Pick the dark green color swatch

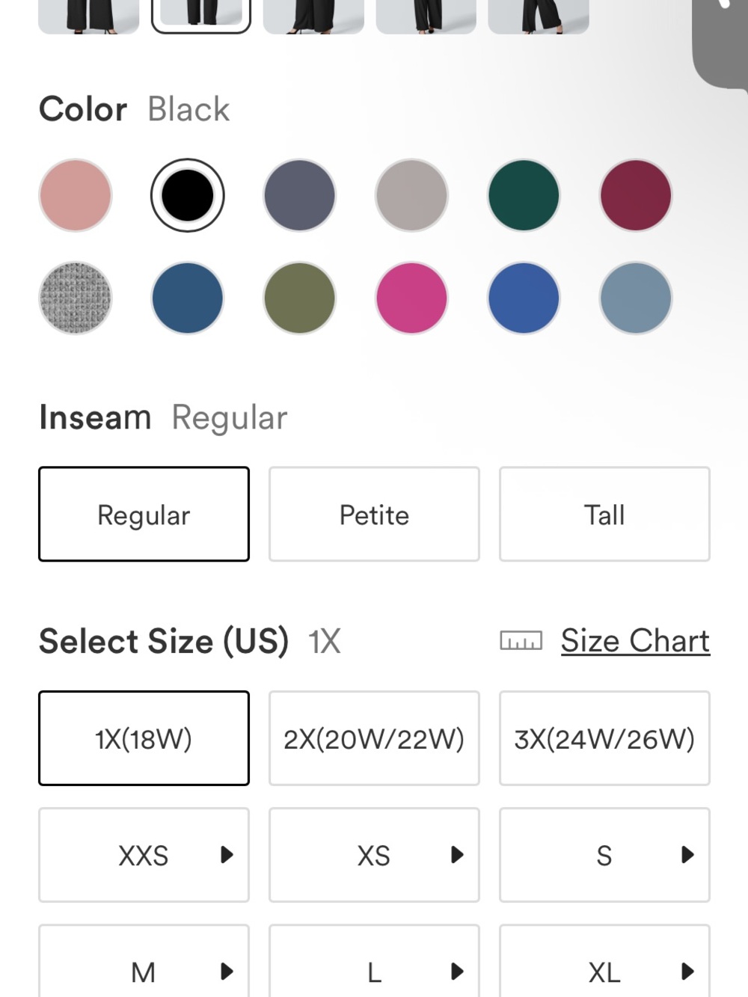pos(524,195)
